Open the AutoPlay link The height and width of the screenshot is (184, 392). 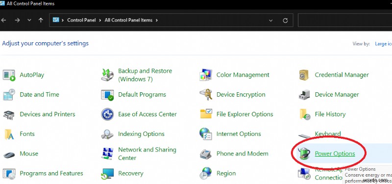click(32, 75)
